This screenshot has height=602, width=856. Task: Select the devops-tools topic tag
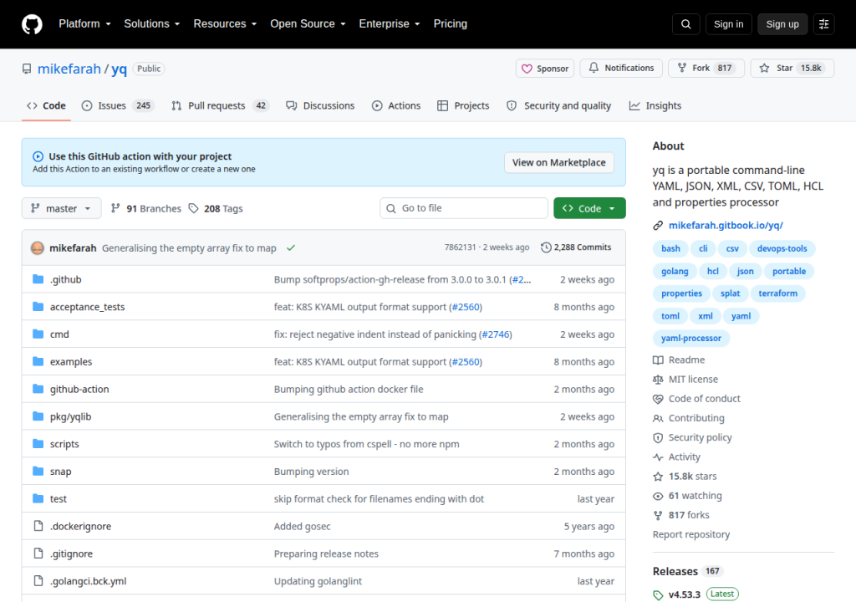pos(782,248)
